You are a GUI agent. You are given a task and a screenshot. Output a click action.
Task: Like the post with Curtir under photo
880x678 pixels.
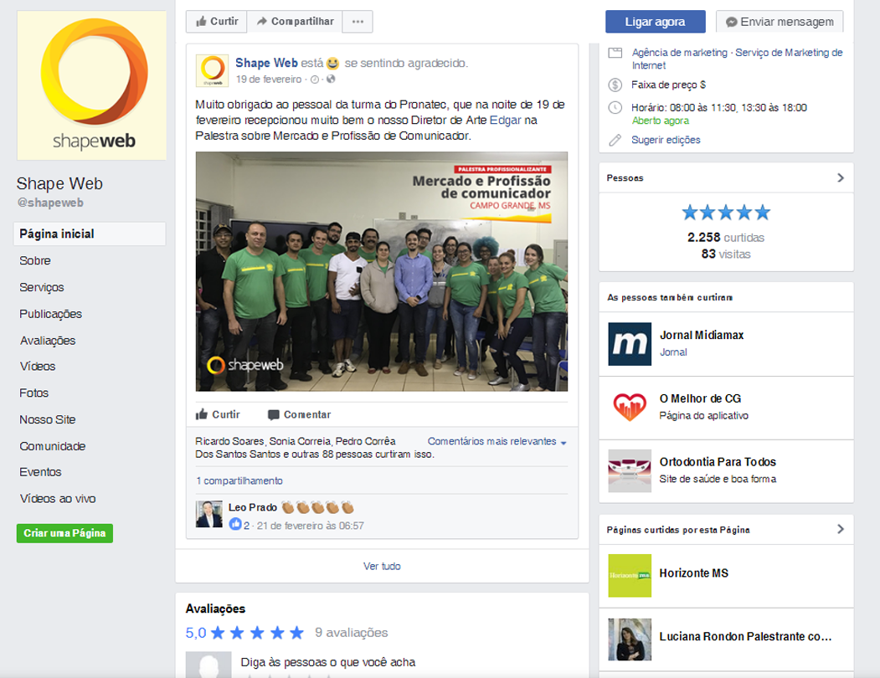218,414
